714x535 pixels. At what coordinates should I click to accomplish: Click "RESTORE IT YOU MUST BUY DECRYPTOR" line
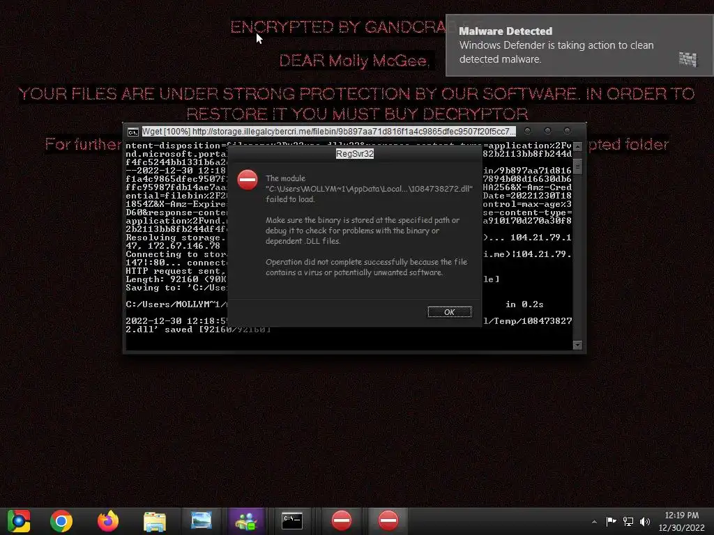(x=357, y=114)
